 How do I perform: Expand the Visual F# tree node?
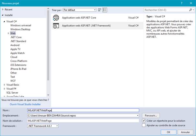point(5,89)
